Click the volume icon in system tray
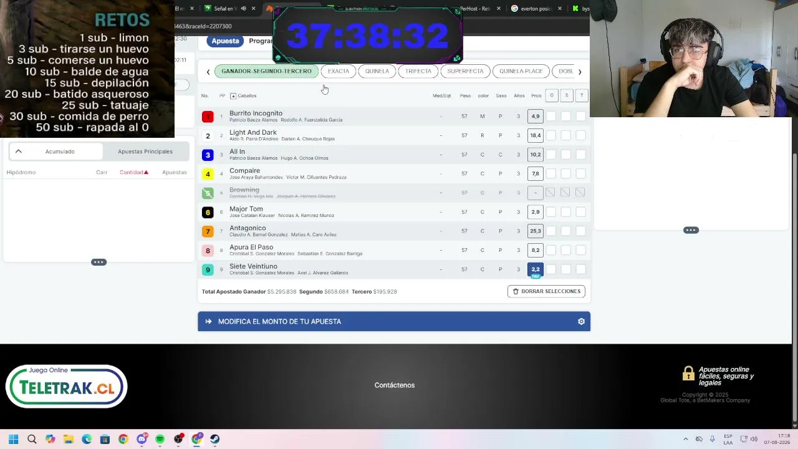The width and height of the screenshot is (798, 449). point(754,439)
